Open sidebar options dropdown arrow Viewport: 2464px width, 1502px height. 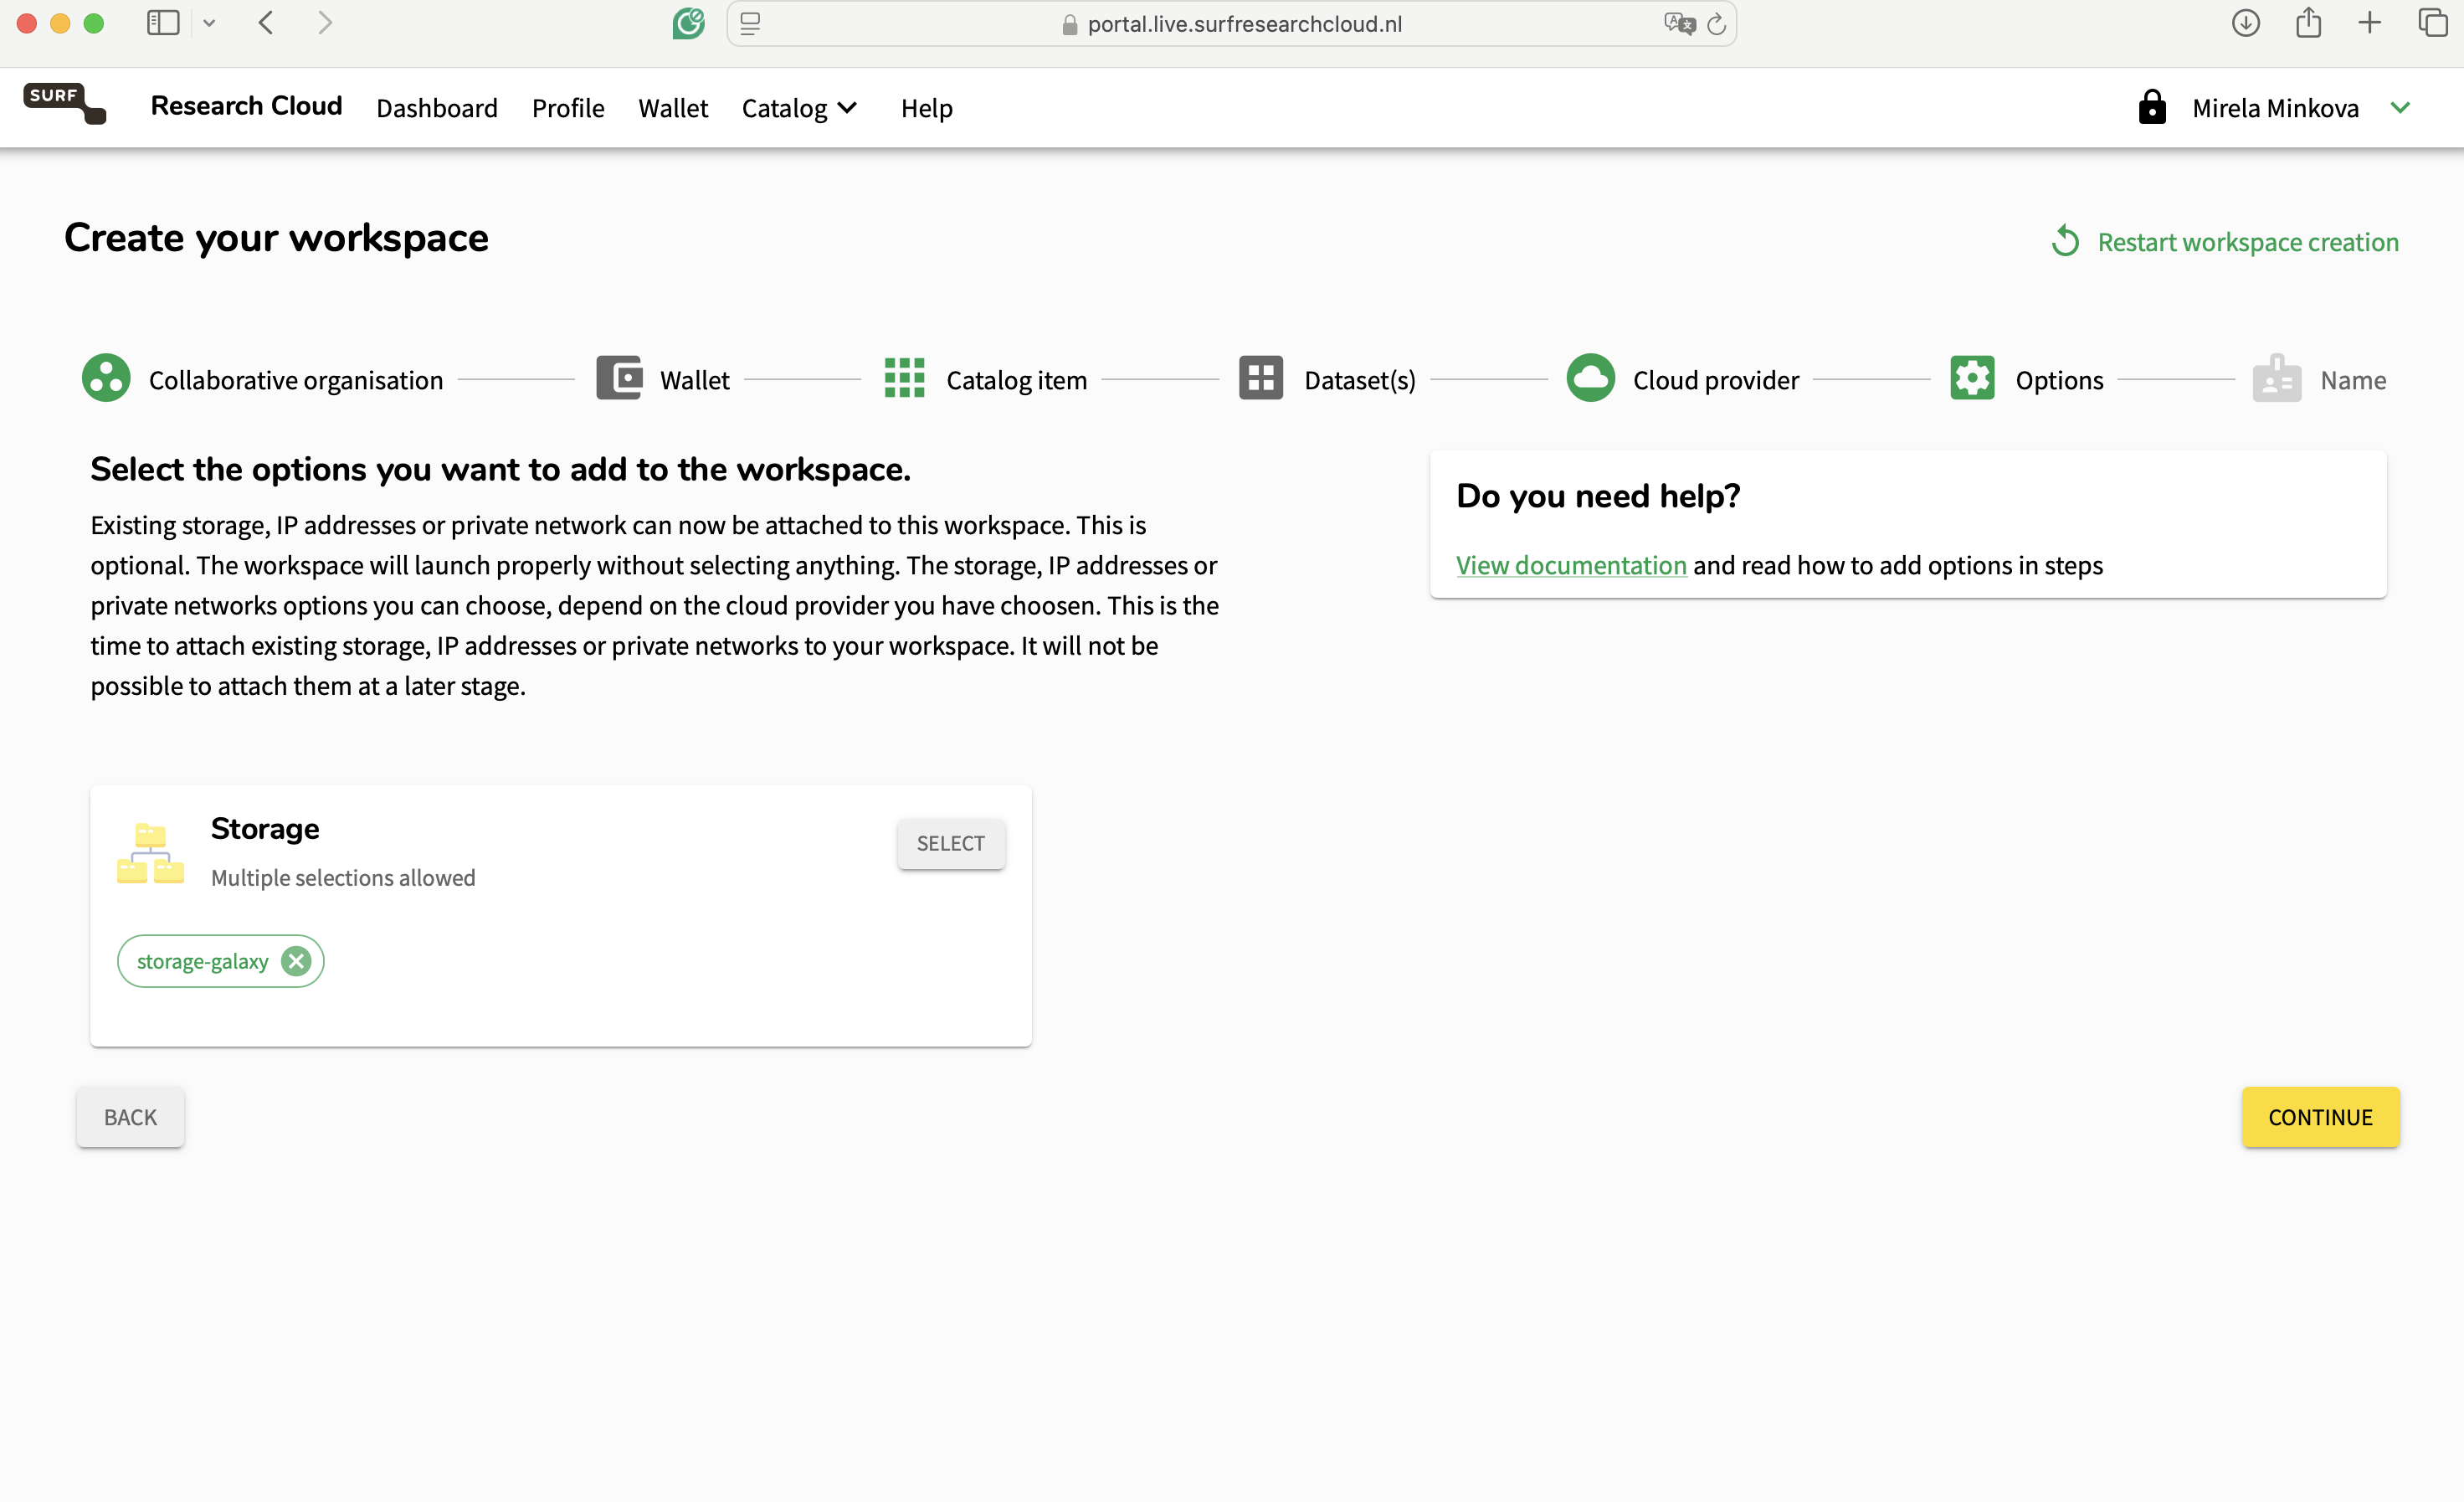[x=209, y=23]
